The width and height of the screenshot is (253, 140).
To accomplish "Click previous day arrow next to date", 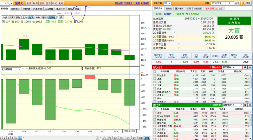I will [x=230, y=3].
